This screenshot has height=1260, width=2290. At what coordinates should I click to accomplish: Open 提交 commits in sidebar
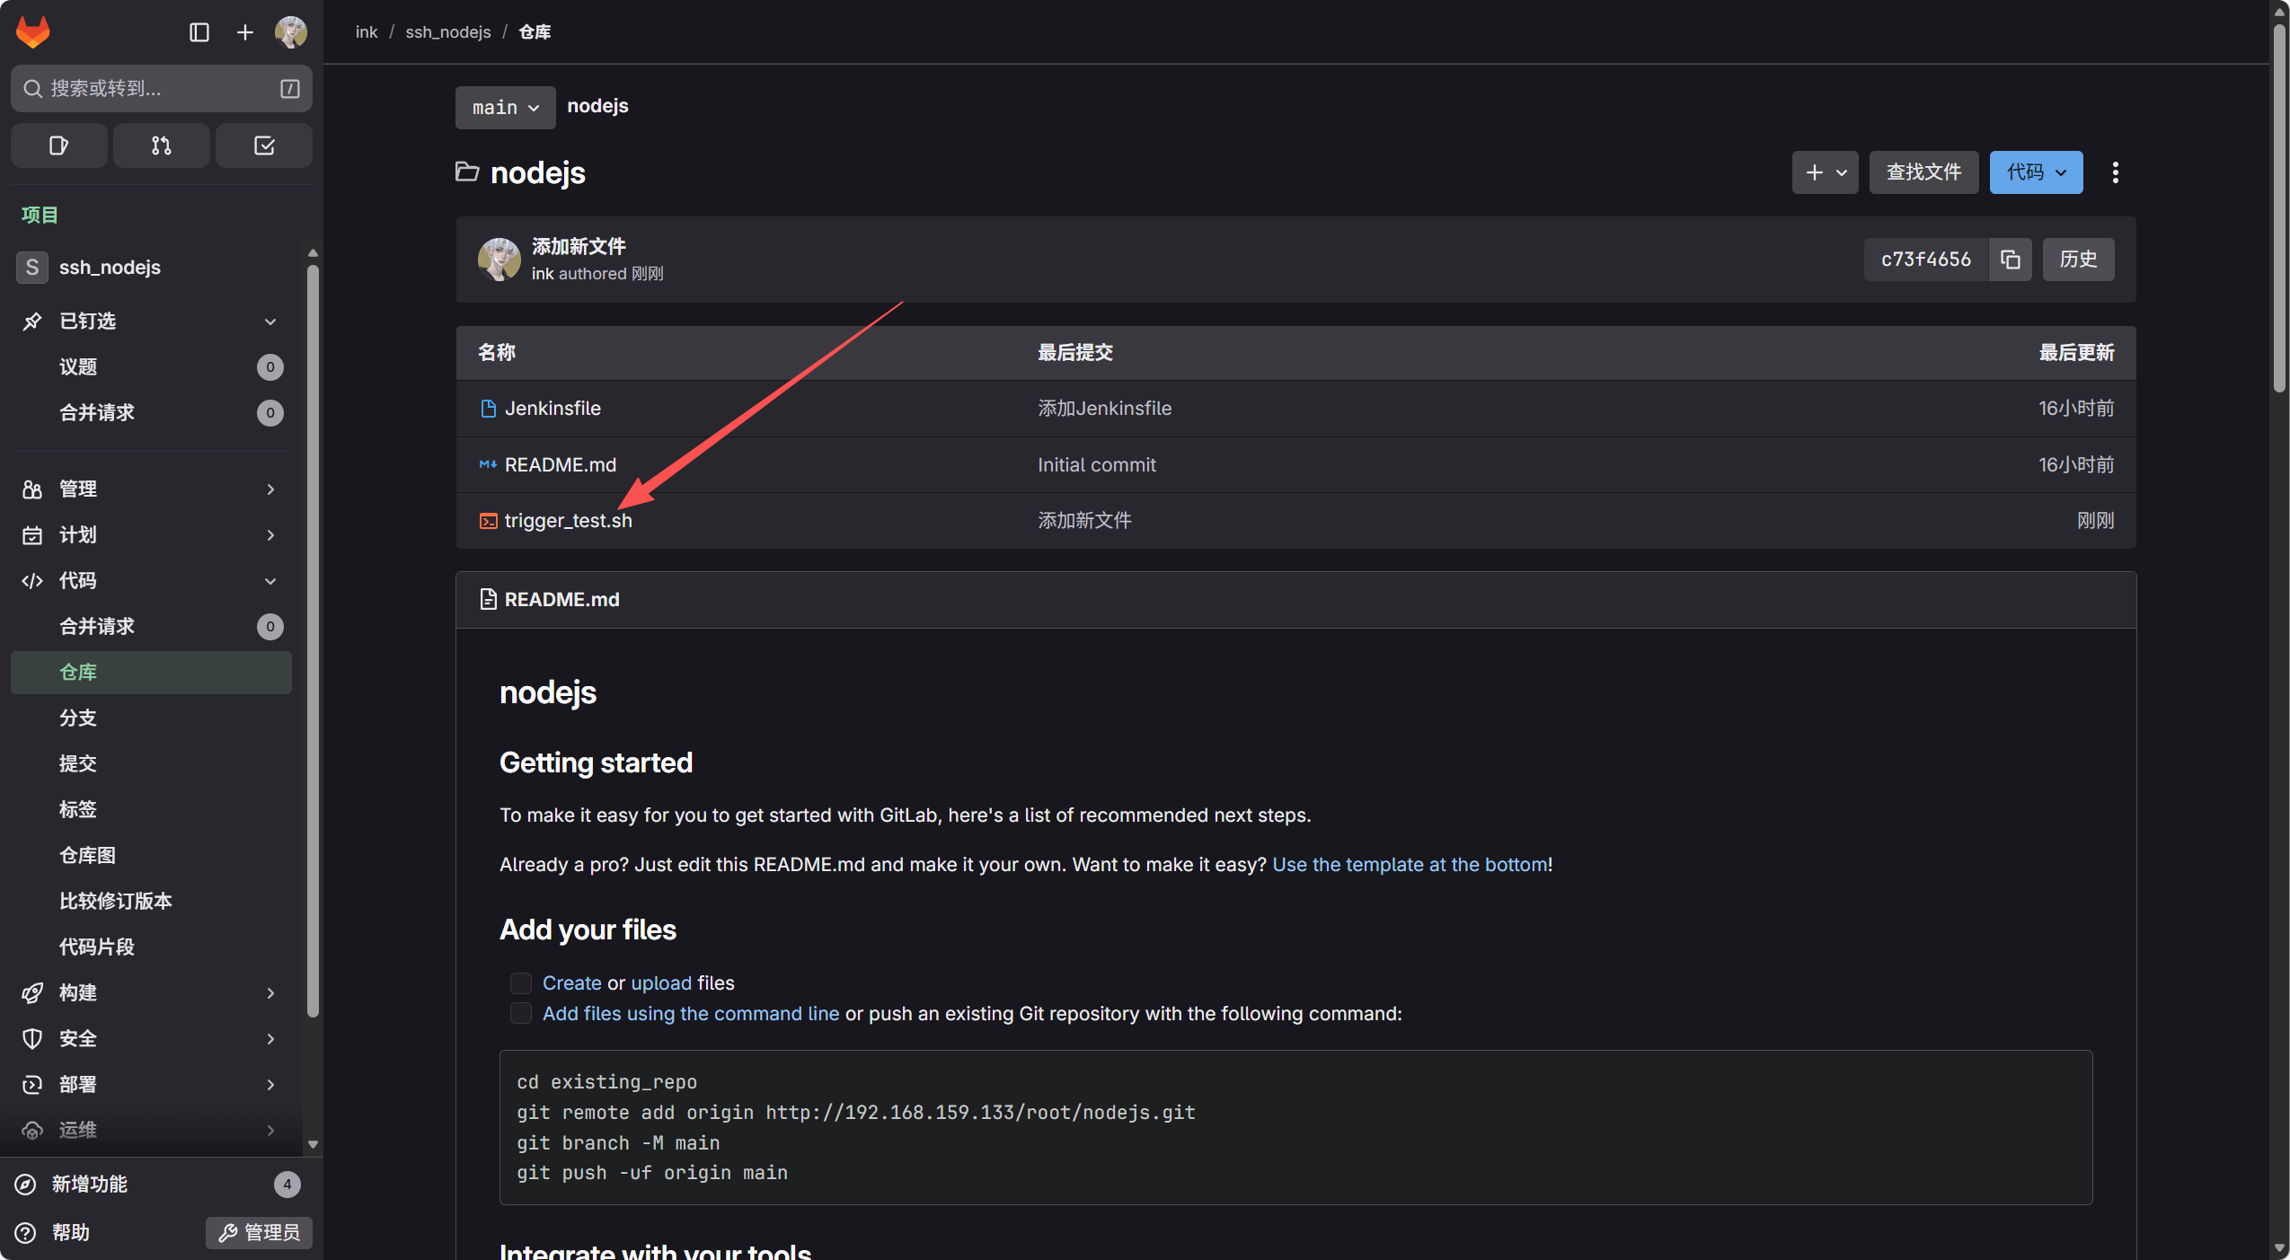point(78,764)
